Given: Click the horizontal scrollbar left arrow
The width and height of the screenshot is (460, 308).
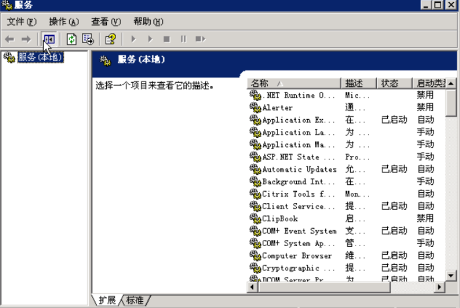Looking at the screenshot, I should [252, 287].
